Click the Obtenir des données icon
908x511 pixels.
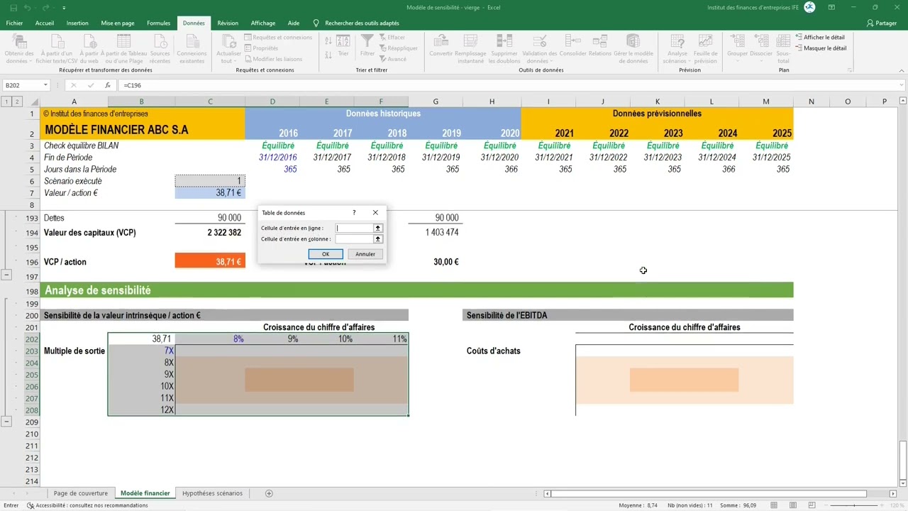19,41
